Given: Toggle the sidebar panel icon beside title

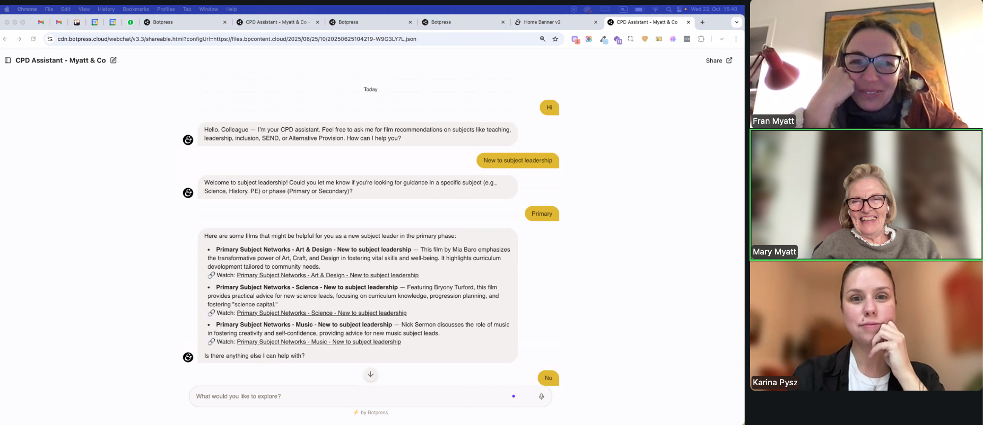Looking at the screenshot, I should 8,60.
